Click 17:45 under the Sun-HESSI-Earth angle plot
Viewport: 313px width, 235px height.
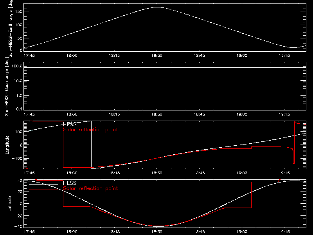[x=29, y=56]
